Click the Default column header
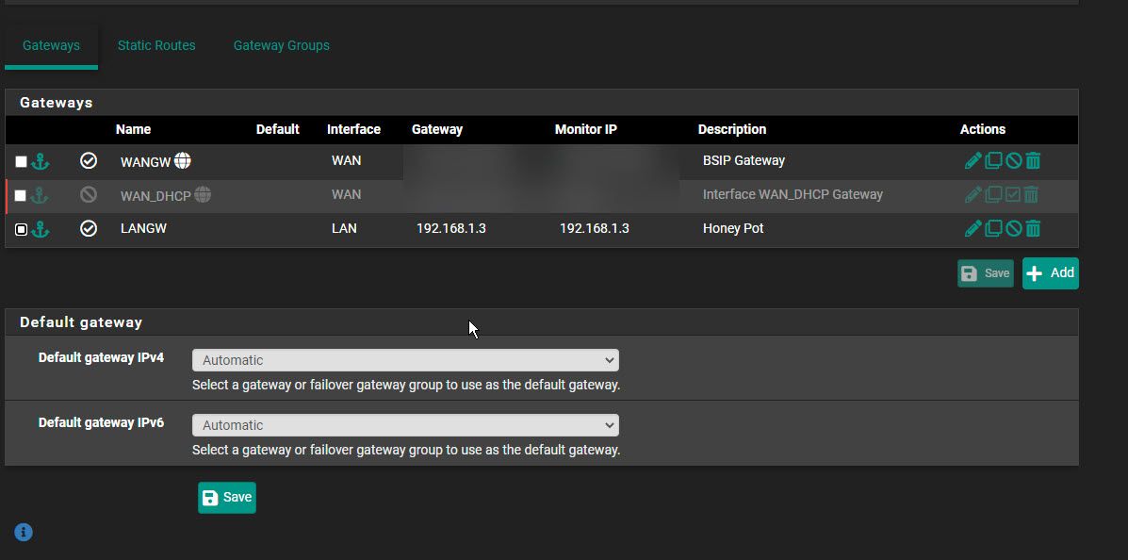This screenshot has height=560, width=1128. point(278,129)
